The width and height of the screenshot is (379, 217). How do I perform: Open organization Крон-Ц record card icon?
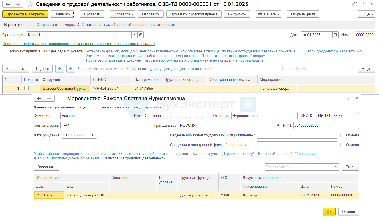pos(141,35)
